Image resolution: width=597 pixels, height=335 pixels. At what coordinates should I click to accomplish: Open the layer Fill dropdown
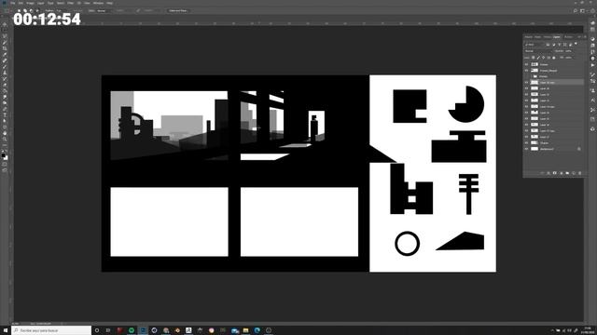pos(569,58)
